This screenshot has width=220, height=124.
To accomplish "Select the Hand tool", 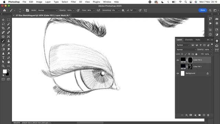I will click(9, 62).
